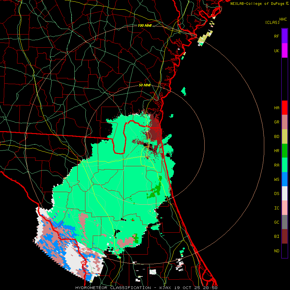
Task: Click the "HHC" product label
Action: coord(283,19)
